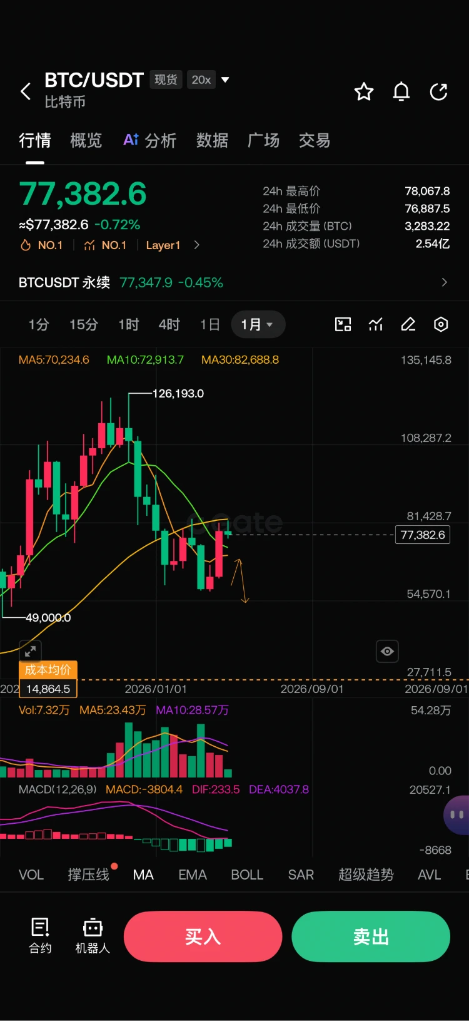Viewport: 469px width, 1021px height.
Task: Tap the DIF:233.5 value
Action: click(216, 789)
